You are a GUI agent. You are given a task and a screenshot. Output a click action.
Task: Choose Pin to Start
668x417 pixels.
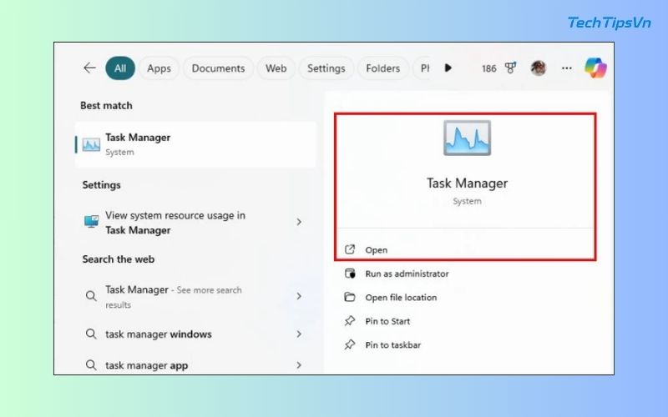(387, 321)
